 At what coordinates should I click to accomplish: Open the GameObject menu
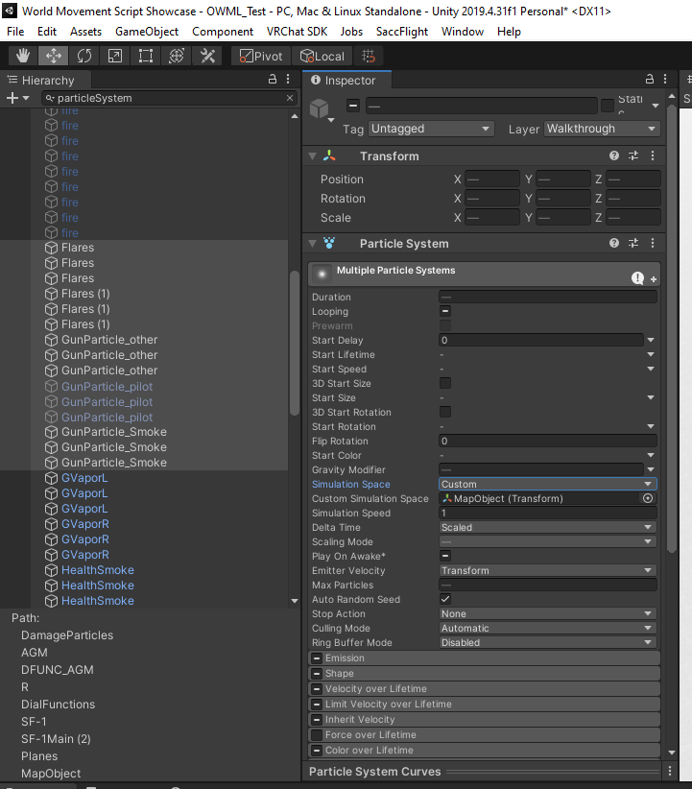point(147,32)
